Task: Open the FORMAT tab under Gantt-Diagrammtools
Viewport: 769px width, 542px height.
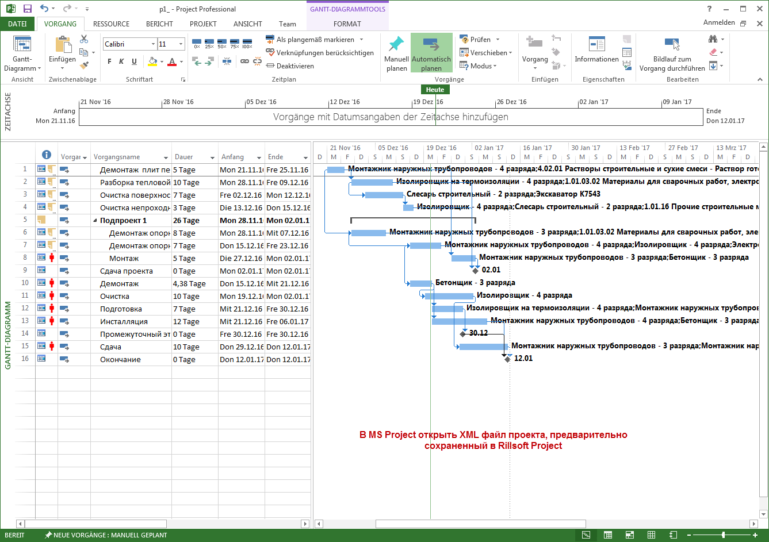Action: pos(347,24)
